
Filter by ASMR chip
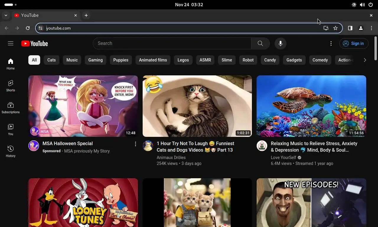pyautogui.click(x=205, y=60)
